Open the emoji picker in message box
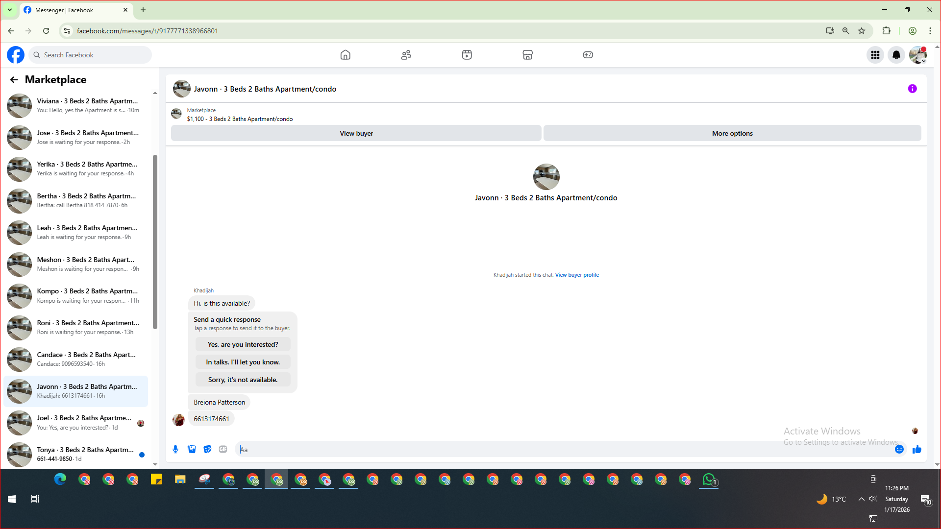Viewport: 941px width, 529px height. pyautogui.click(x=899, y=449)
